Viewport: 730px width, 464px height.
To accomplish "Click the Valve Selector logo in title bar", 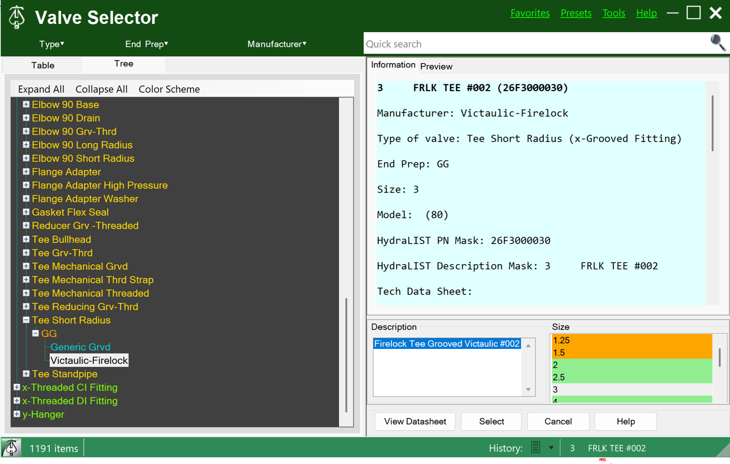I will tap(17, 17).
